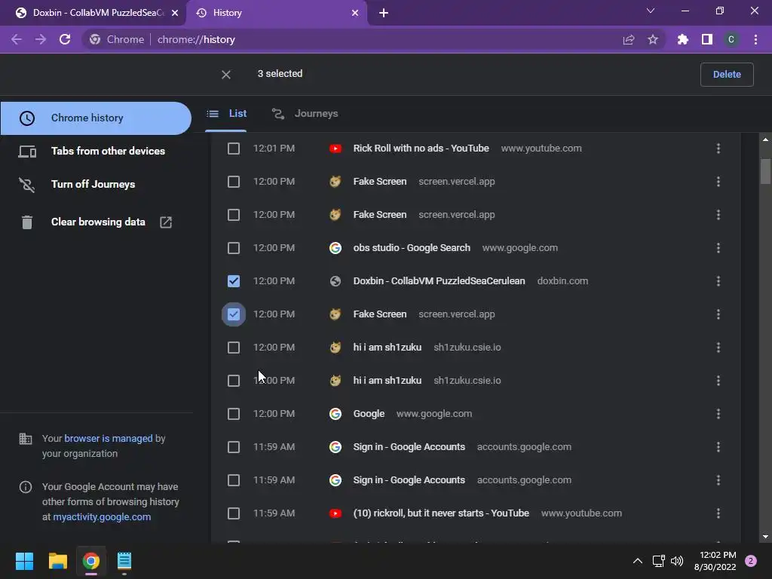Viewport: 772px width, 579px height.
Task: Share this page via the share icon
Action: (x=629, y=40)
